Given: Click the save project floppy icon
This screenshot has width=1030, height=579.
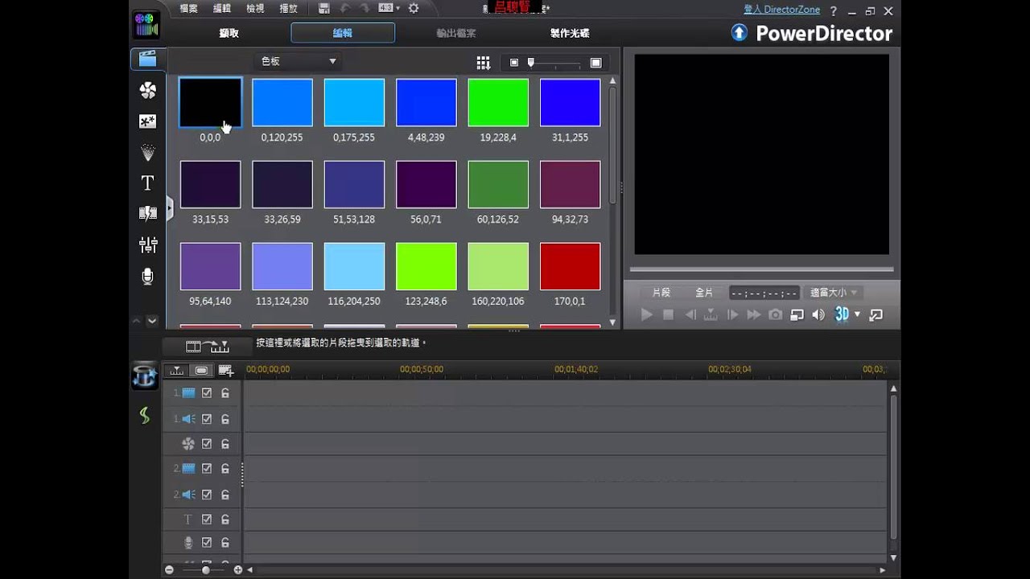Looking at the screenshot, I should (x=324, y=9).
